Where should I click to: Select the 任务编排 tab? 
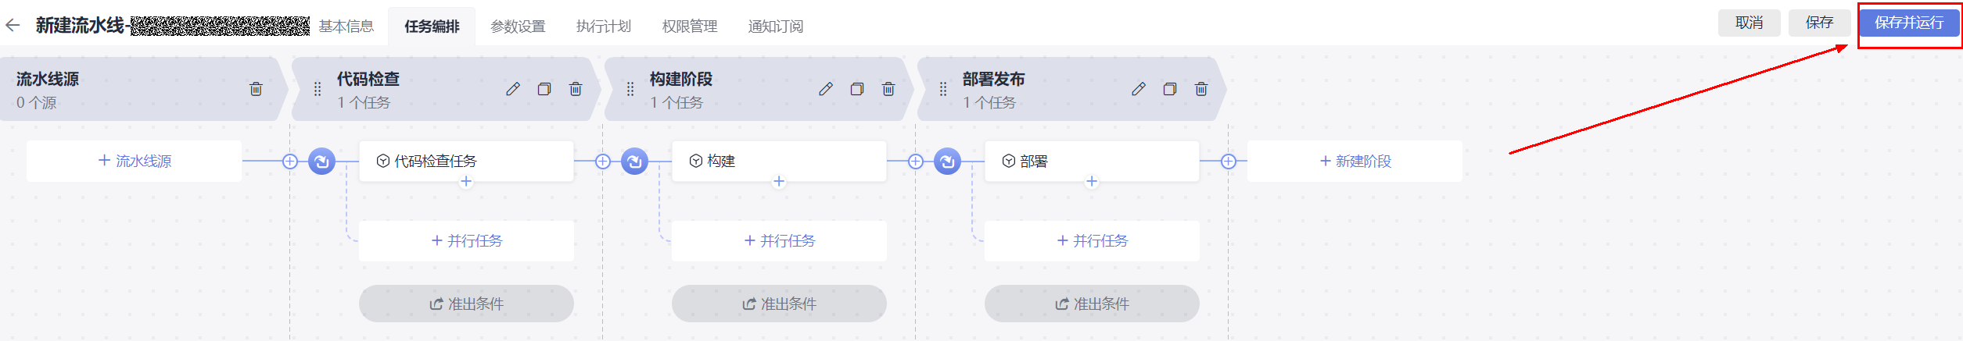point(432,27)
